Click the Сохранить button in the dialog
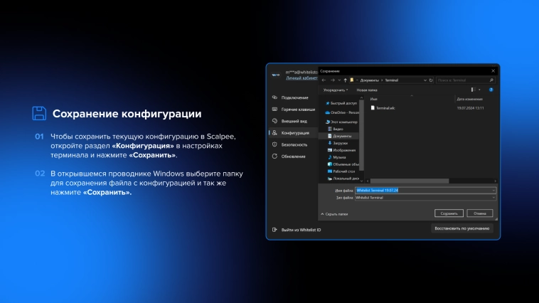 pyautogui.click(x=449, y=213)
